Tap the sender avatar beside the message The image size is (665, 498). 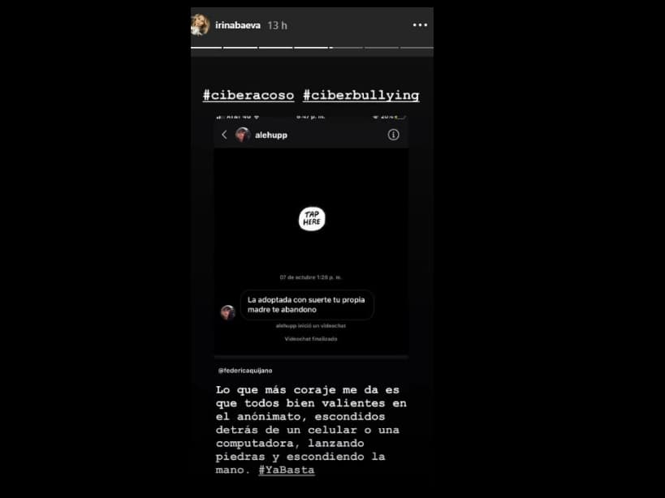point(227,312)
